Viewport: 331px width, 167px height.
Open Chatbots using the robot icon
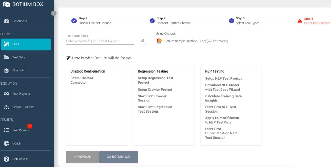pos(6,70)
